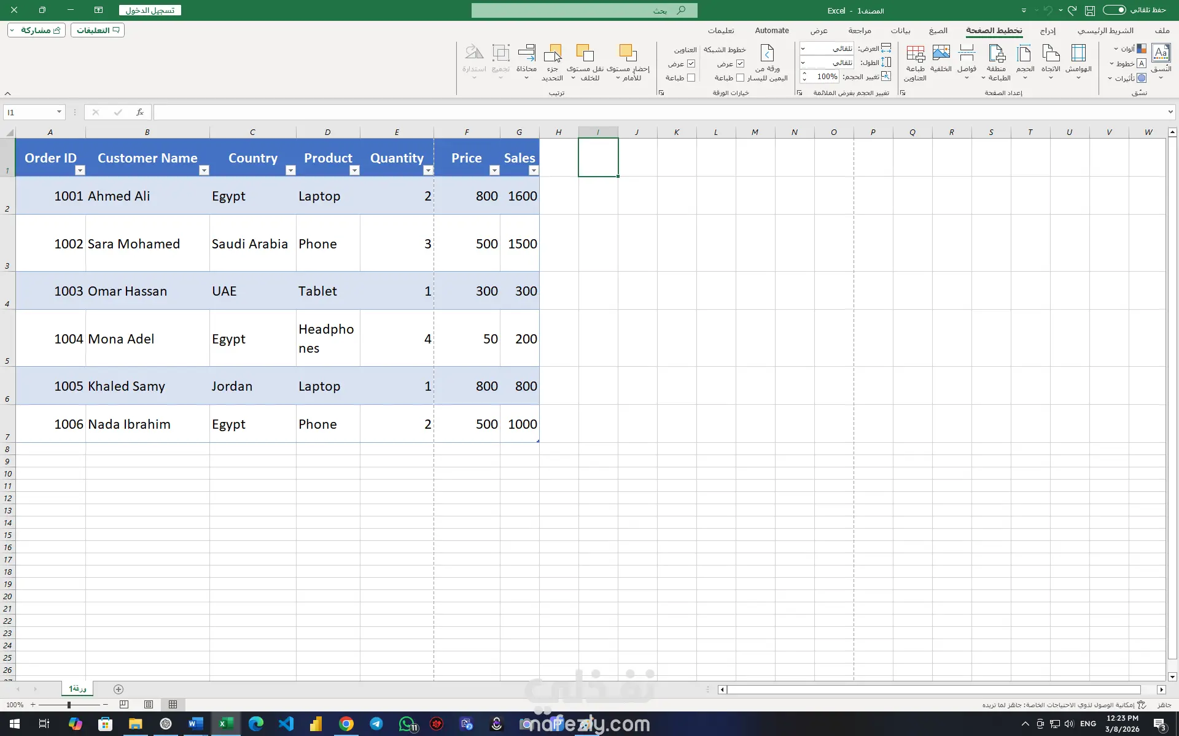Click the sheet right-to-left direction icon
Image resolution: width=1179 pixels, height=736 pixels.
click(767, 54)
